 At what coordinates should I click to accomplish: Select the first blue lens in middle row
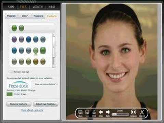(14, 50)
